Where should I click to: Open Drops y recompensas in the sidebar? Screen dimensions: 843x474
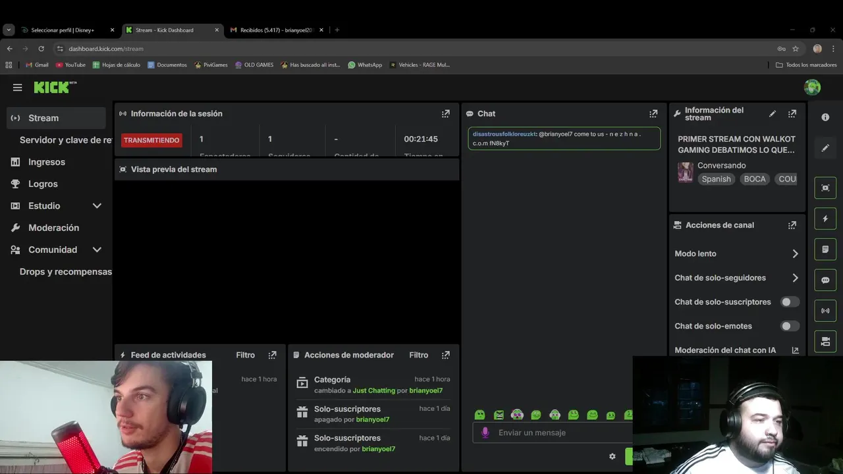65,272
